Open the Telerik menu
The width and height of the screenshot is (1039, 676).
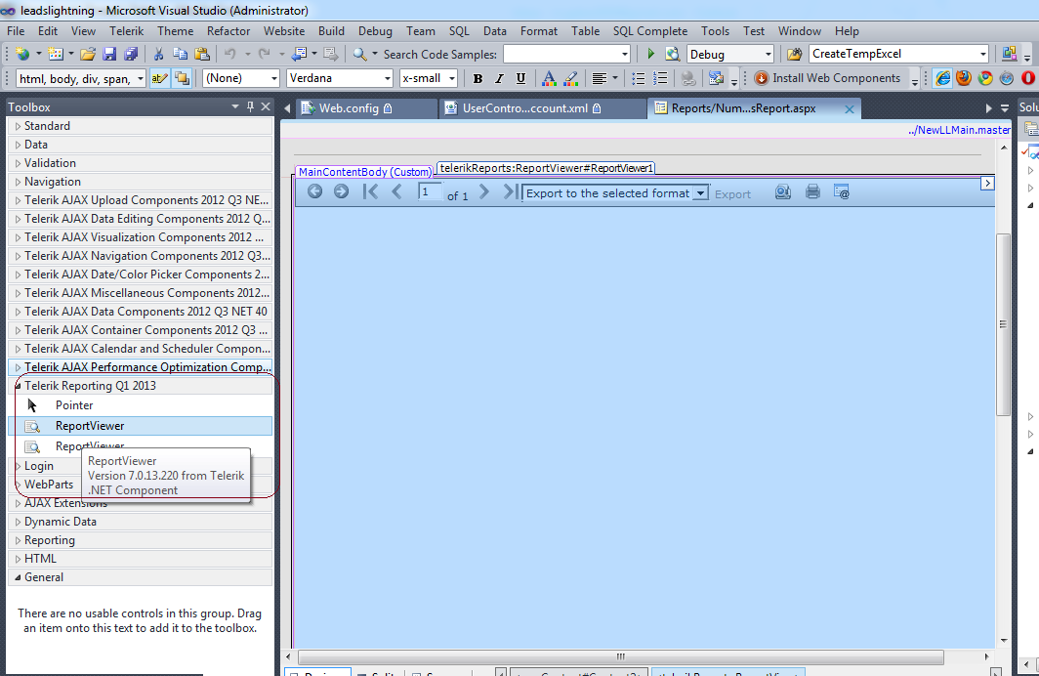click(127, 31)
